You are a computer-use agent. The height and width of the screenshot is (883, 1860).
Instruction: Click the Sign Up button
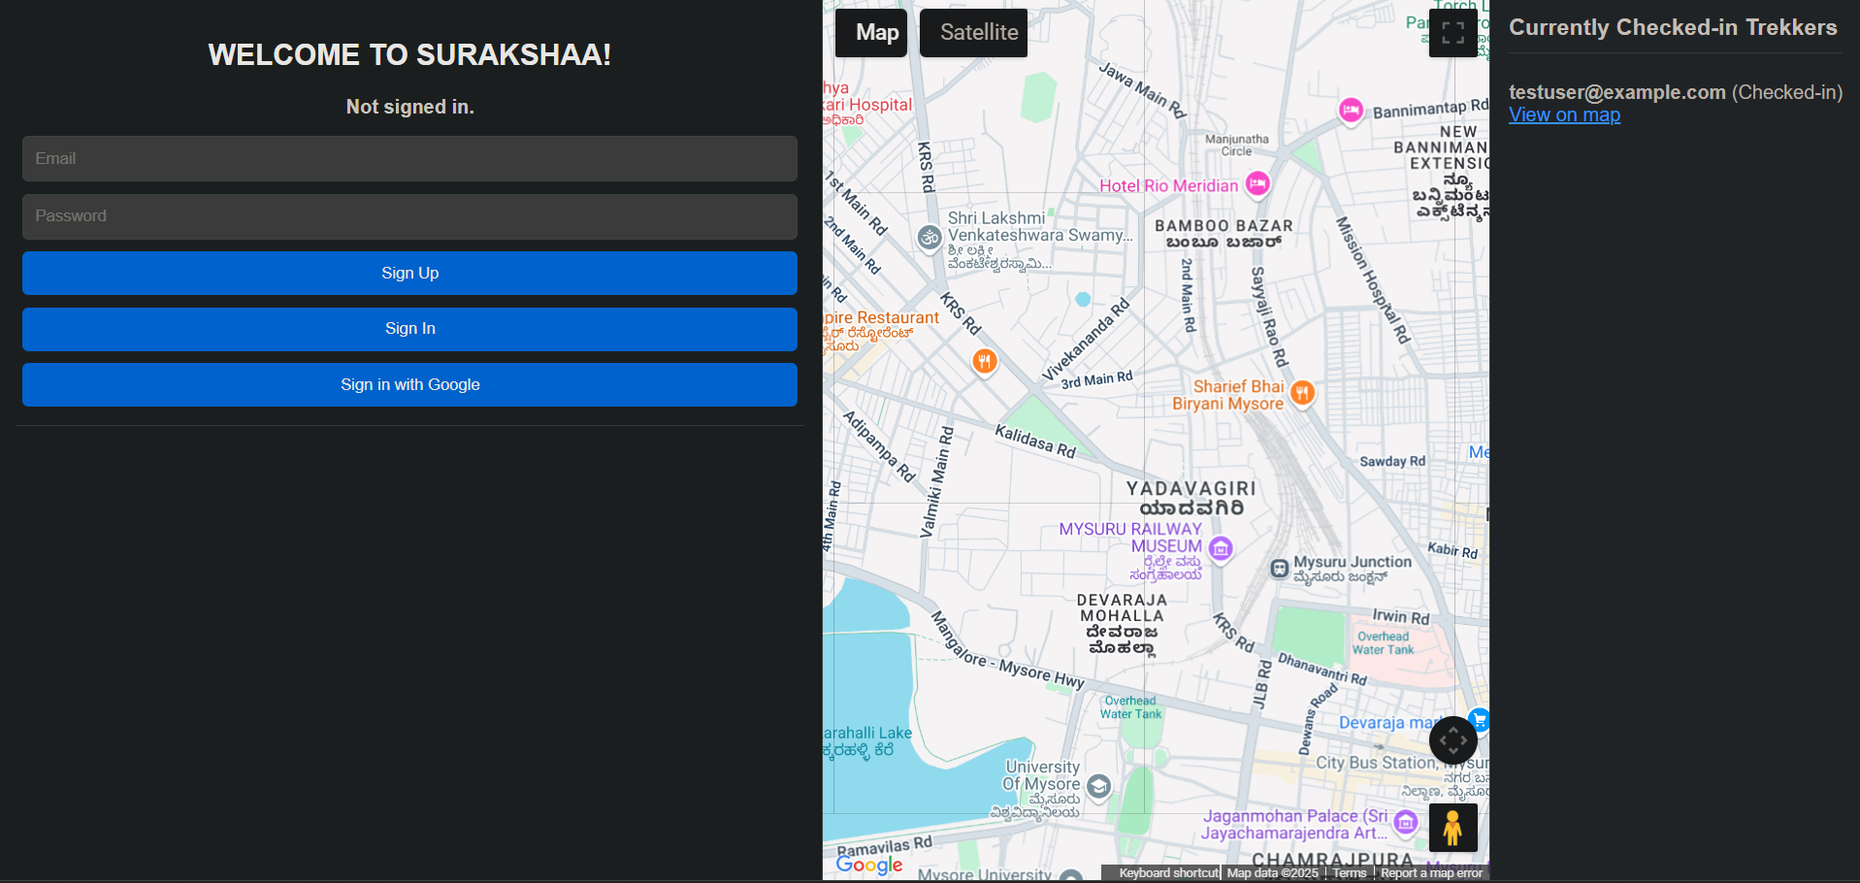click(409, 274)
